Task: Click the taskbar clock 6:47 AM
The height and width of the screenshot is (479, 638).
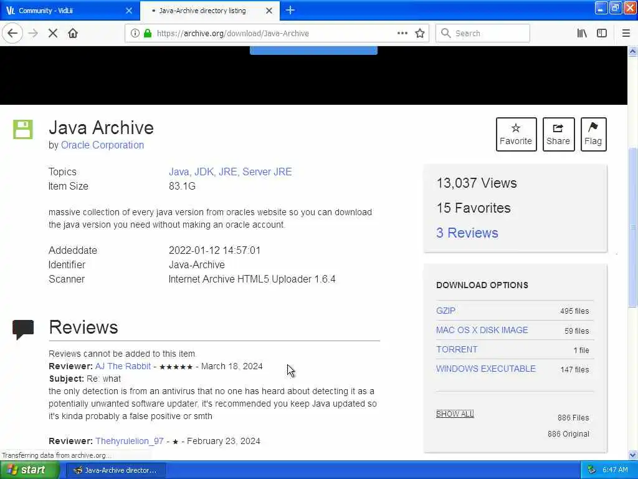Action: (615, 470)
